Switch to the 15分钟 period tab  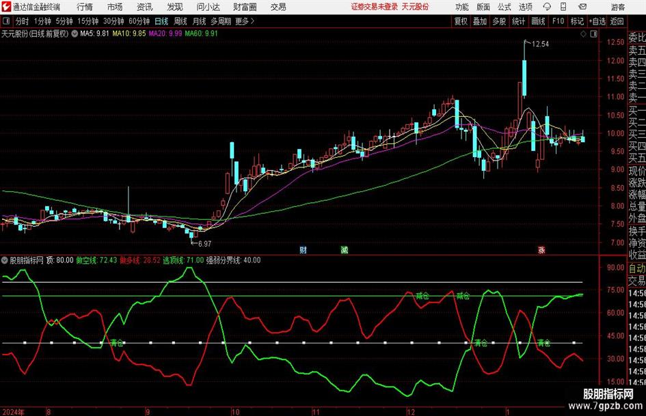(x=88, y=21)
